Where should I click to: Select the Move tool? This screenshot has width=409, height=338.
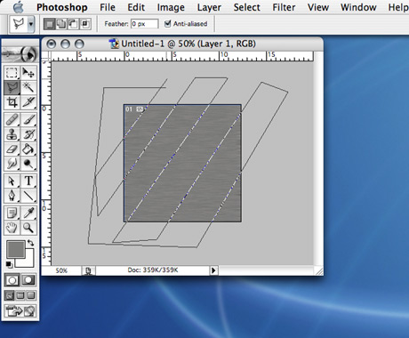click(x=28, y=73)
